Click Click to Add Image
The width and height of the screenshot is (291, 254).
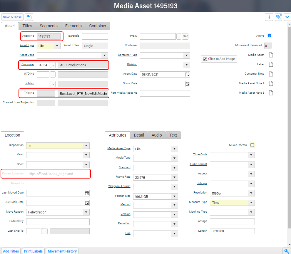pyautogui.click(x=219, y=59)
